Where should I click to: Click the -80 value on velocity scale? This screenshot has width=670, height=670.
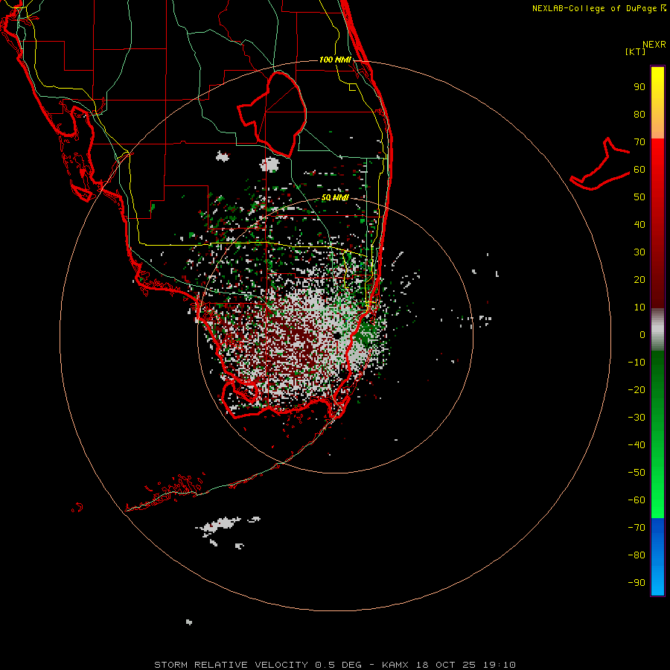point(636,555)
